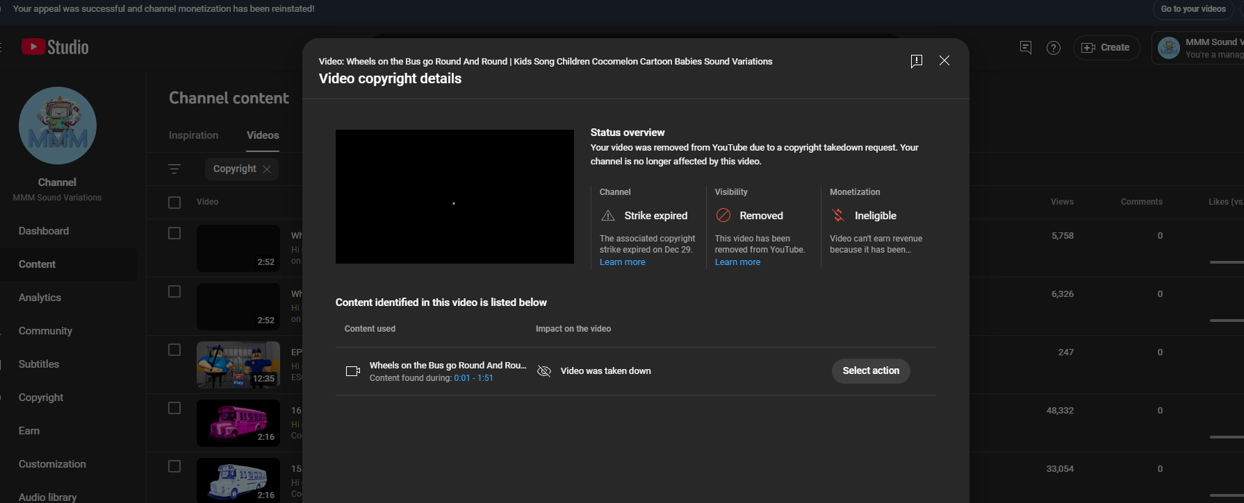Click the Removed visibility icon
The image size is (1244, 503).
[723, 215]
